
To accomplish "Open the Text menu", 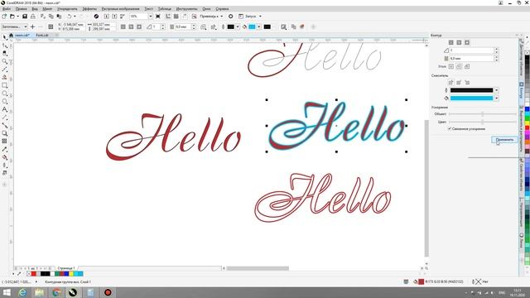I will pyautogui.click(x=149, y=9).
